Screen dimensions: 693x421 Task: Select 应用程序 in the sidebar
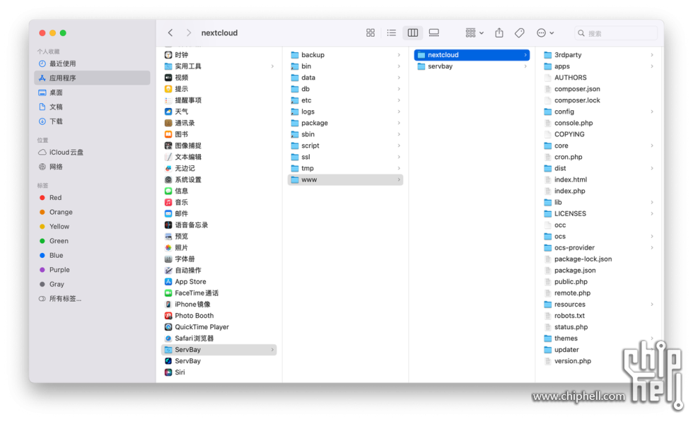(x=92, y=78)
